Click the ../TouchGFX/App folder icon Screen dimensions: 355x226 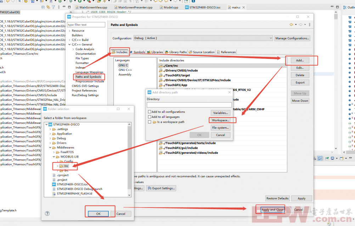click(160, 85)
